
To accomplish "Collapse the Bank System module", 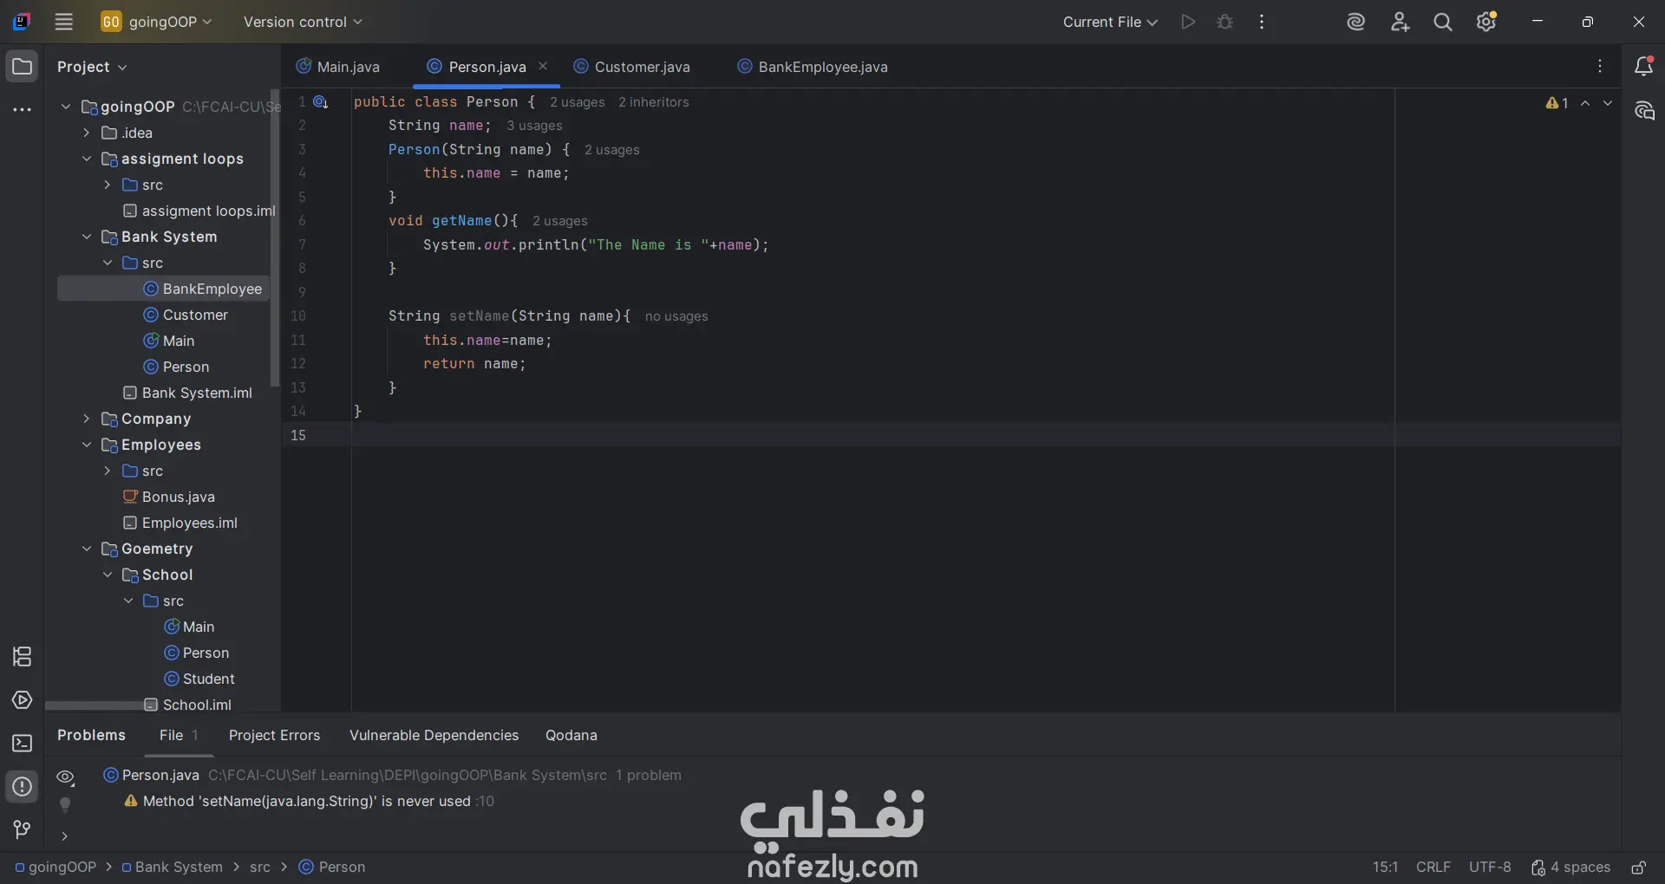I will click(x=86, y=237).
